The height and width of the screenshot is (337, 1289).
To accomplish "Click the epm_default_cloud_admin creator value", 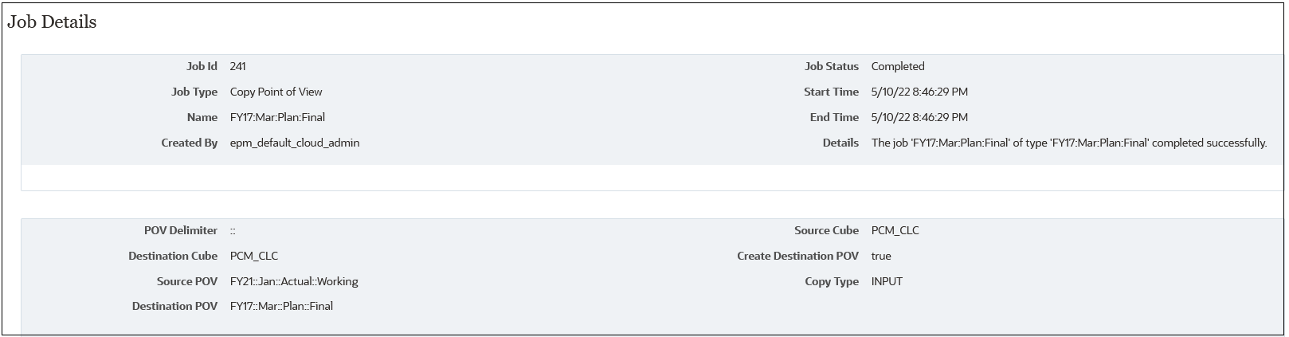I will [x=295, y=143].
